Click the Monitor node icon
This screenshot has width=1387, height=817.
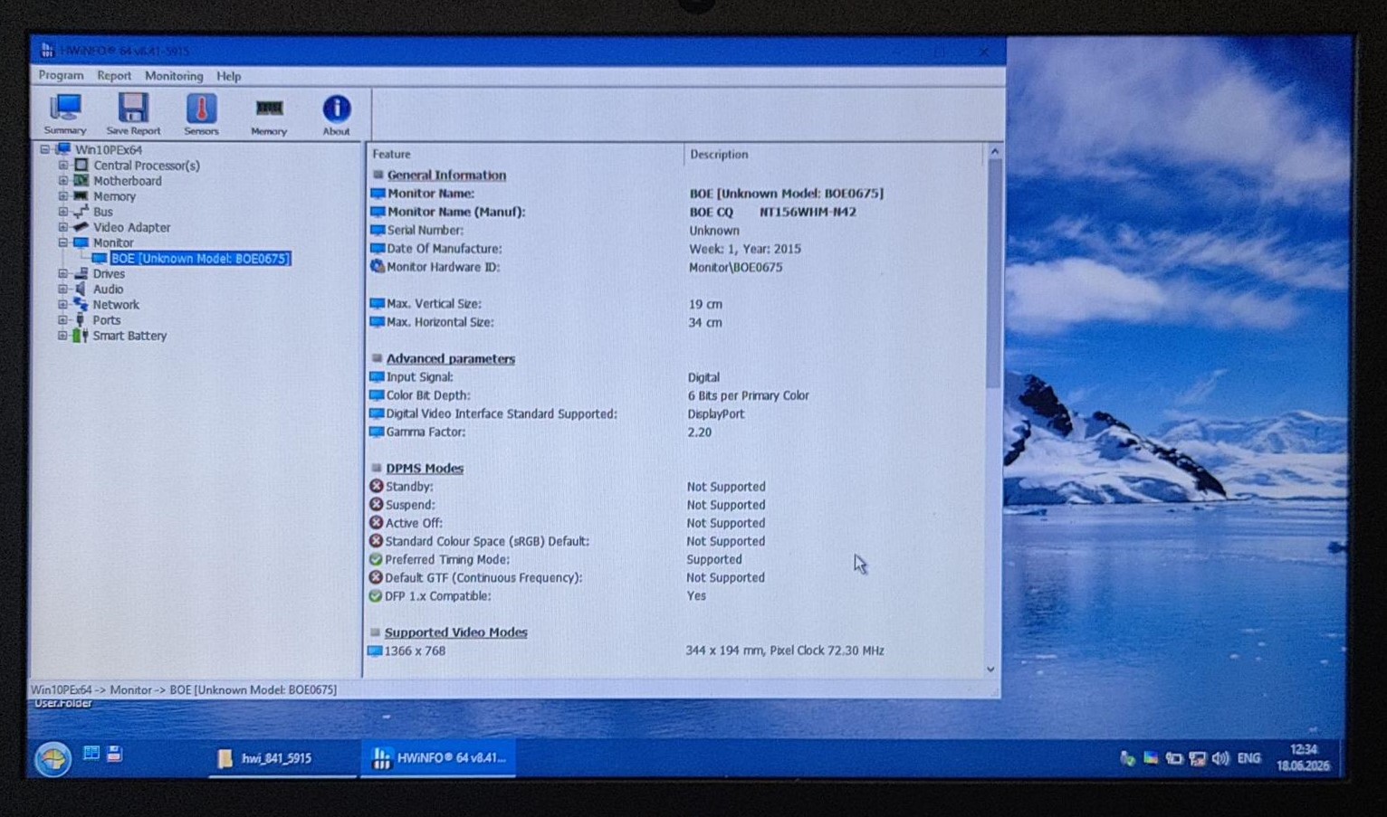(x=81, y=242)
